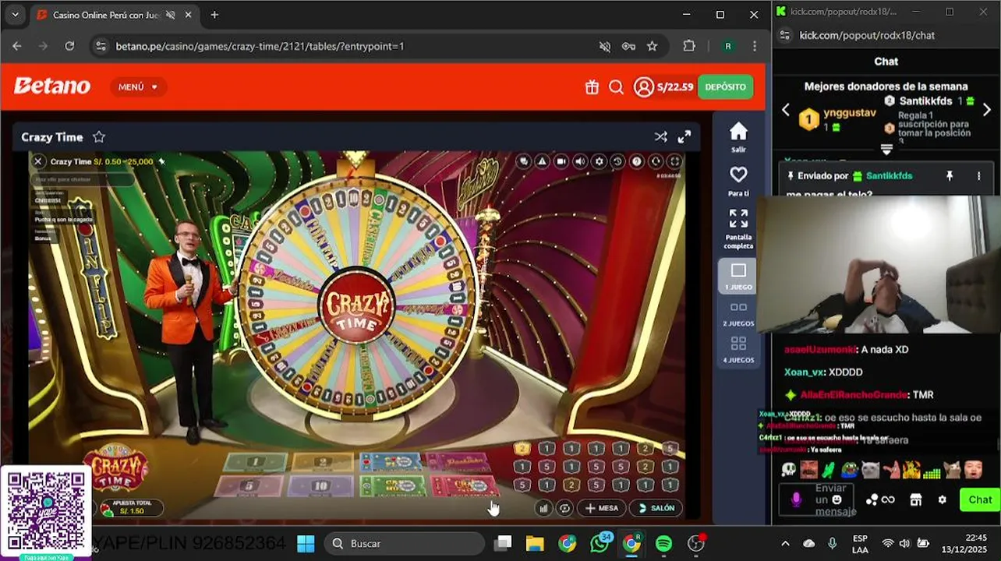1001x561 pixels.
Task: Toggle game fullscreen icon in game toolbar
Action: tap(674, 161)
